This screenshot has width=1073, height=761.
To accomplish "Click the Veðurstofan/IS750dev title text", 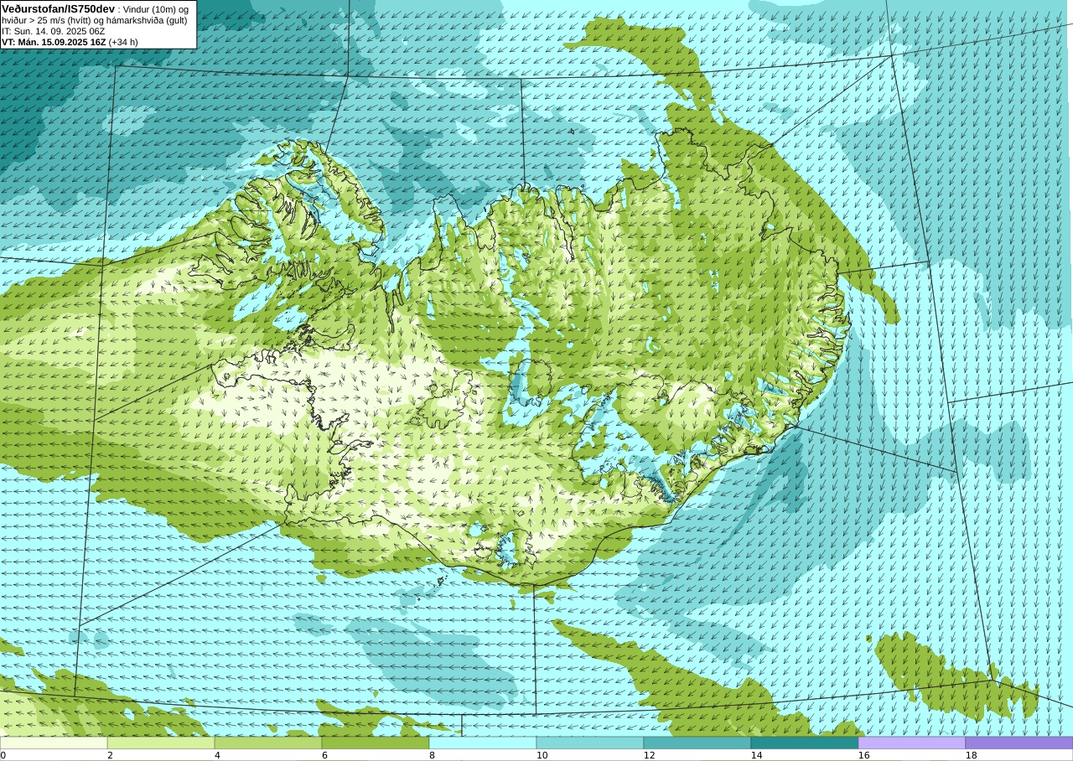I will [x=58, y=8].
